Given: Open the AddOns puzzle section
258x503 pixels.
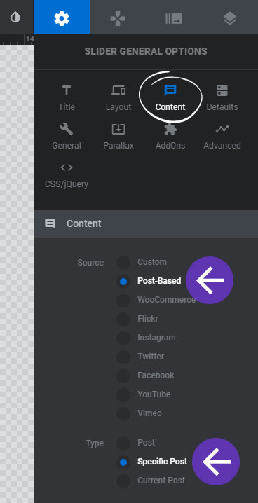Looking at the screenshot, I should (170, 137).
